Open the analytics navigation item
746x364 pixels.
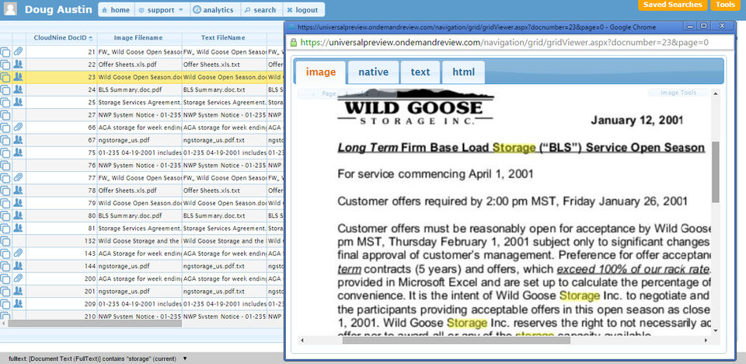(213, 9)
